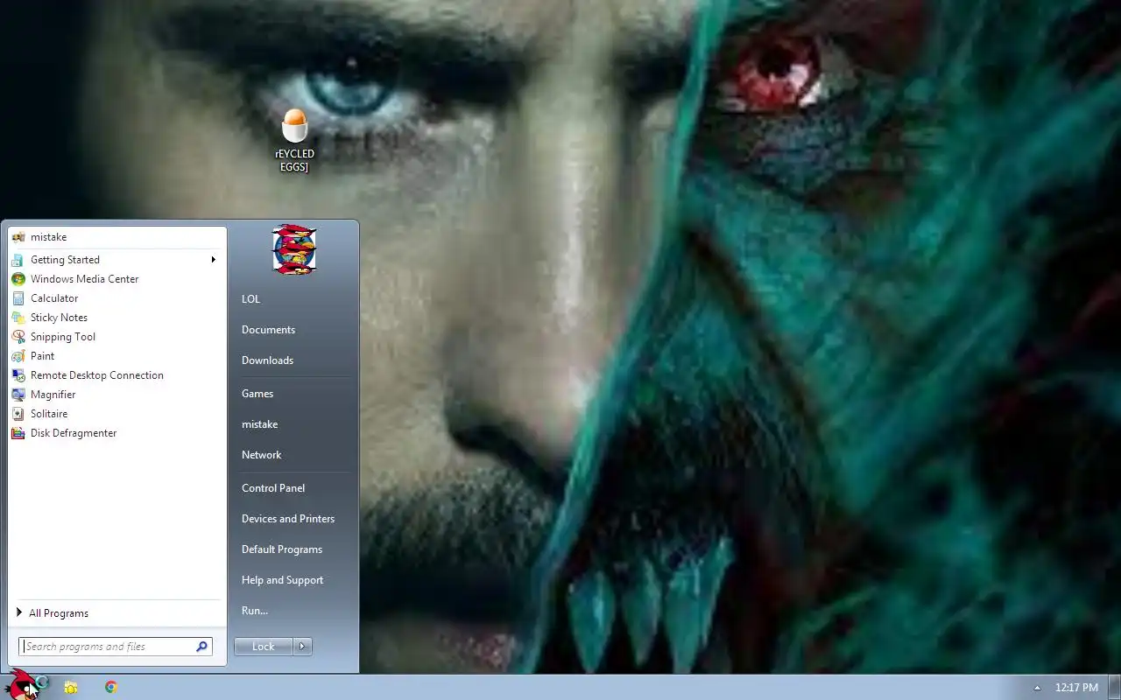The height and width of the screenshot is (700, 1121).
Task: Open the Disk Defragmenter icon
Action: (x=18, y=433)
